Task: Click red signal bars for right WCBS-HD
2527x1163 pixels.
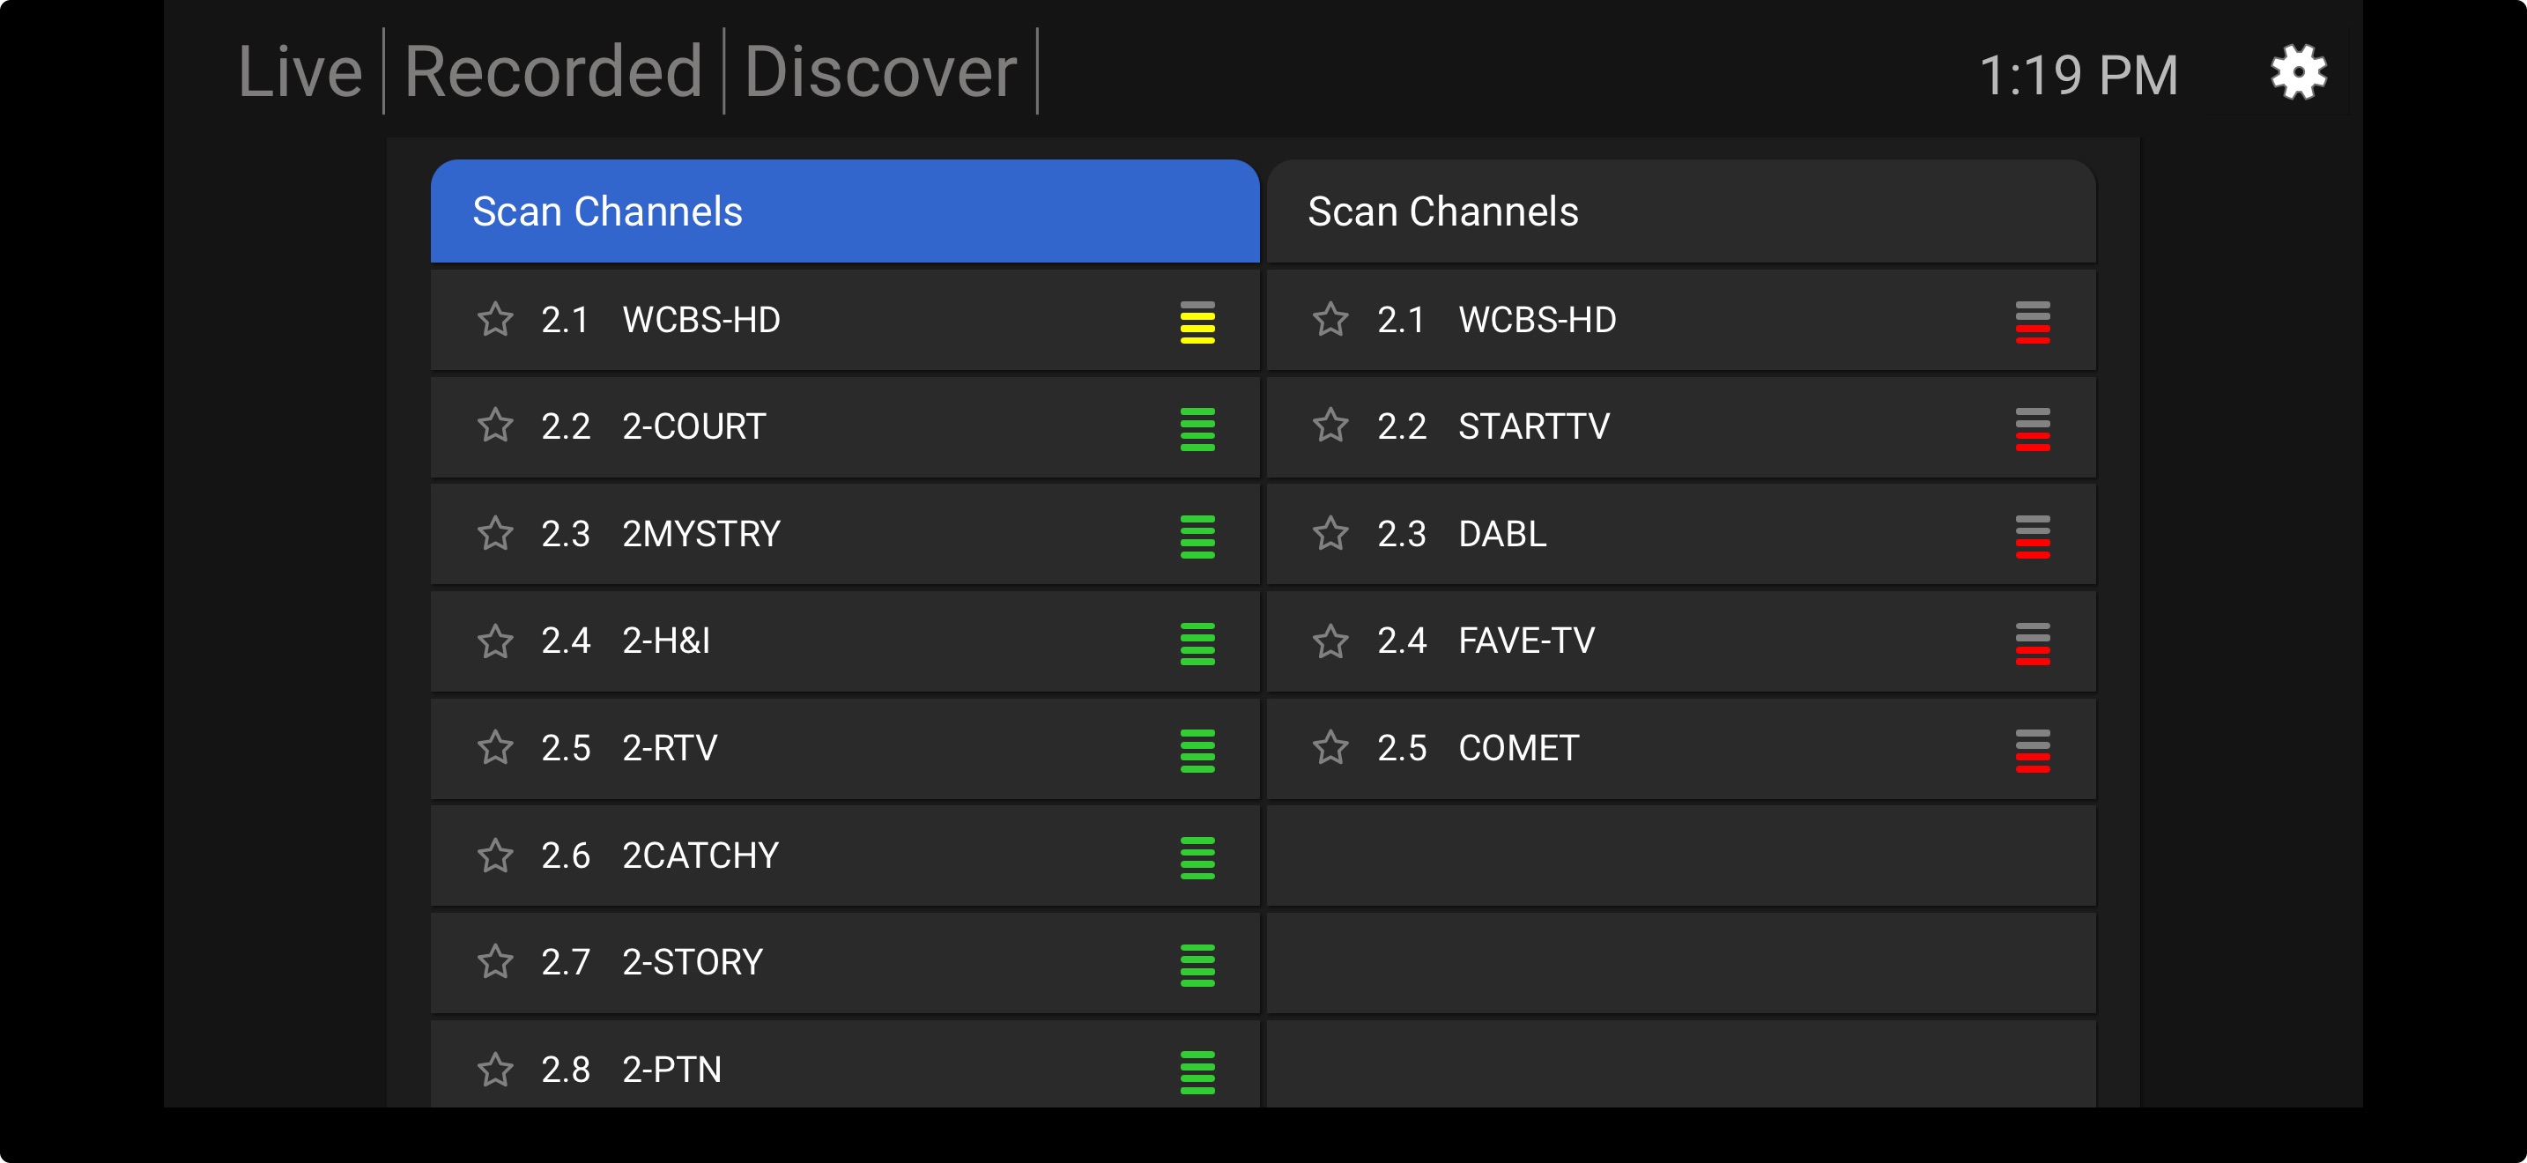Action: point(2032,322)
